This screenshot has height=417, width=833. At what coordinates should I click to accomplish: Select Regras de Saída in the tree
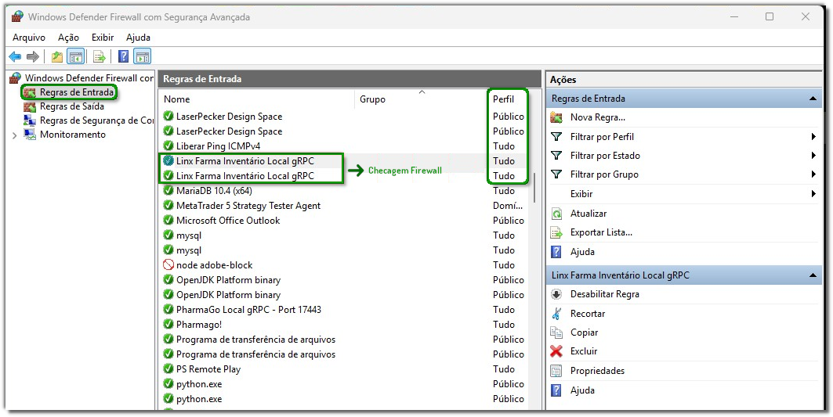click(72, 106)
